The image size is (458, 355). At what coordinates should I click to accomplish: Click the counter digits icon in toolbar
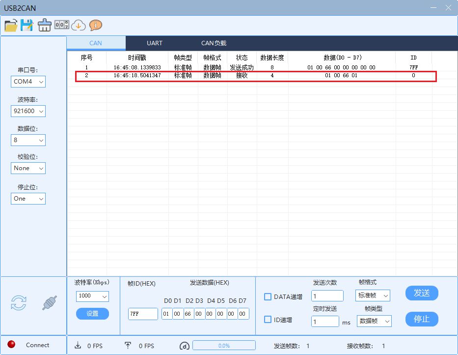coord(62,25)
